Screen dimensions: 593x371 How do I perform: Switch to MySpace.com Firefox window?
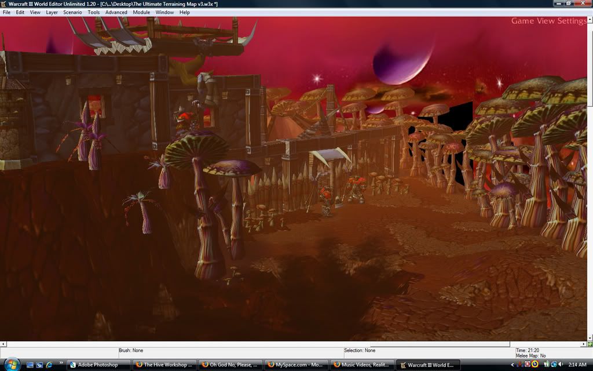[296, 365]
